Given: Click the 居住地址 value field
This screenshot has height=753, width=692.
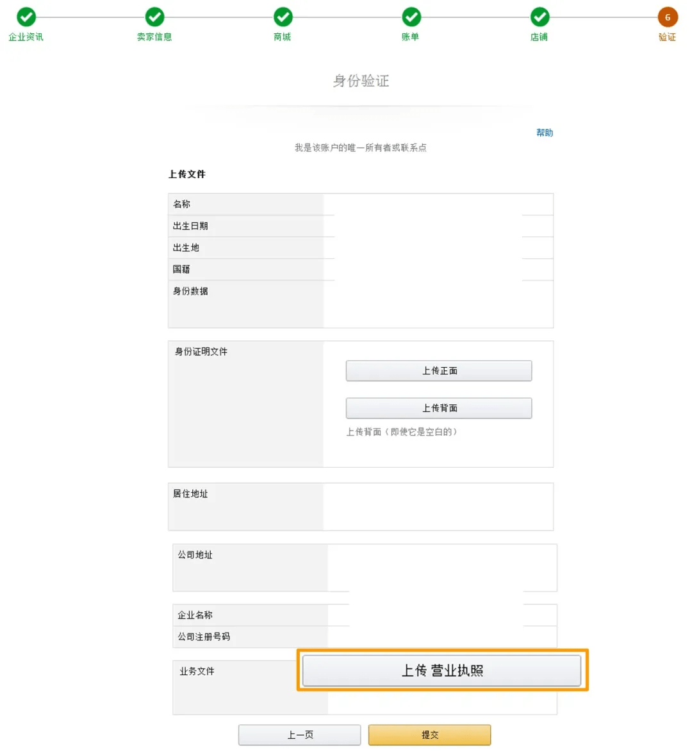Looking at the screenshot, I should (438, 506).
